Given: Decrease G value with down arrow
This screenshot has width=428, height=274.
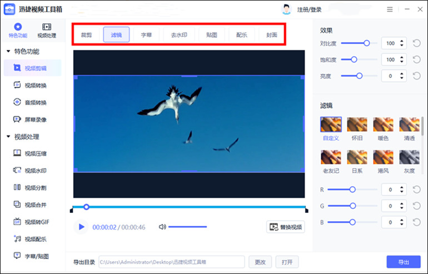Looking at the screenshot, I should [401, 208].
